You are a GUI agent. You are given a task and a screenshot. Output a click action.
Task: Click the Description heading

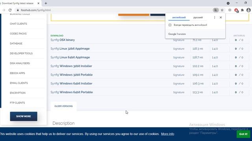coord(63,123)
